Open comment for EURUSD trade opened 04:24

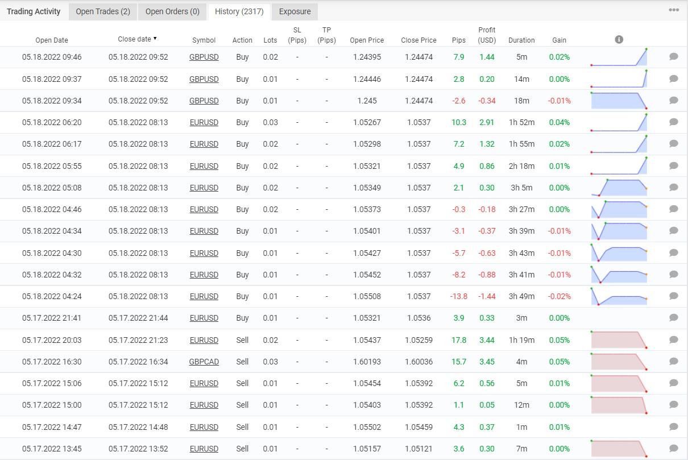pyautogui.click(x=674, y=296)
